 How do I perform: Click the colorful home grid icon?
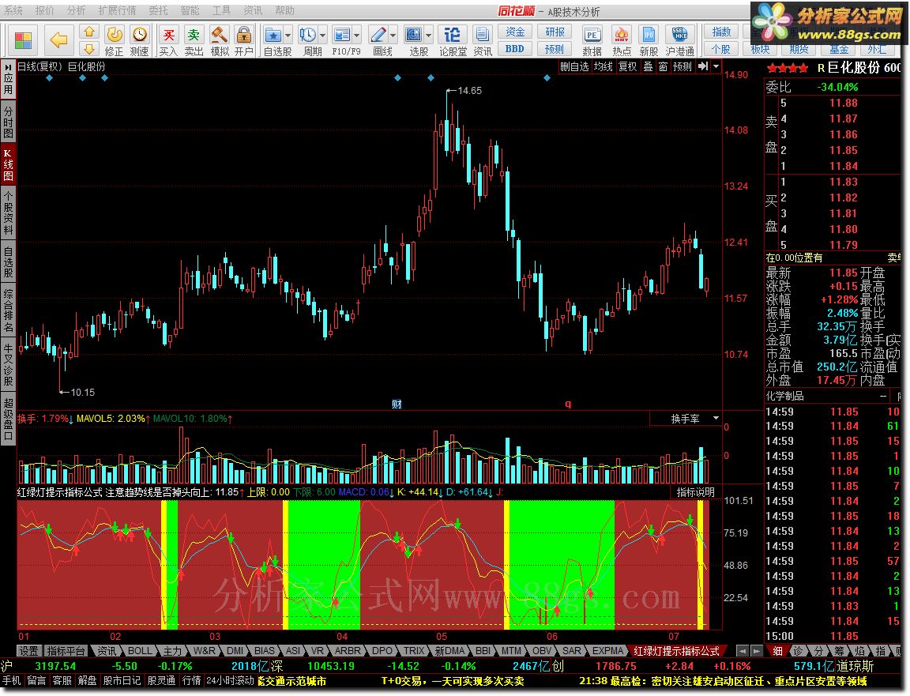tap(23, 40)
